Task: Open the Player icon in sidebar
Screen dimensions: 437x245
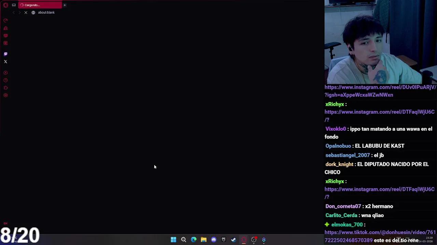Action: pos(5,73)
